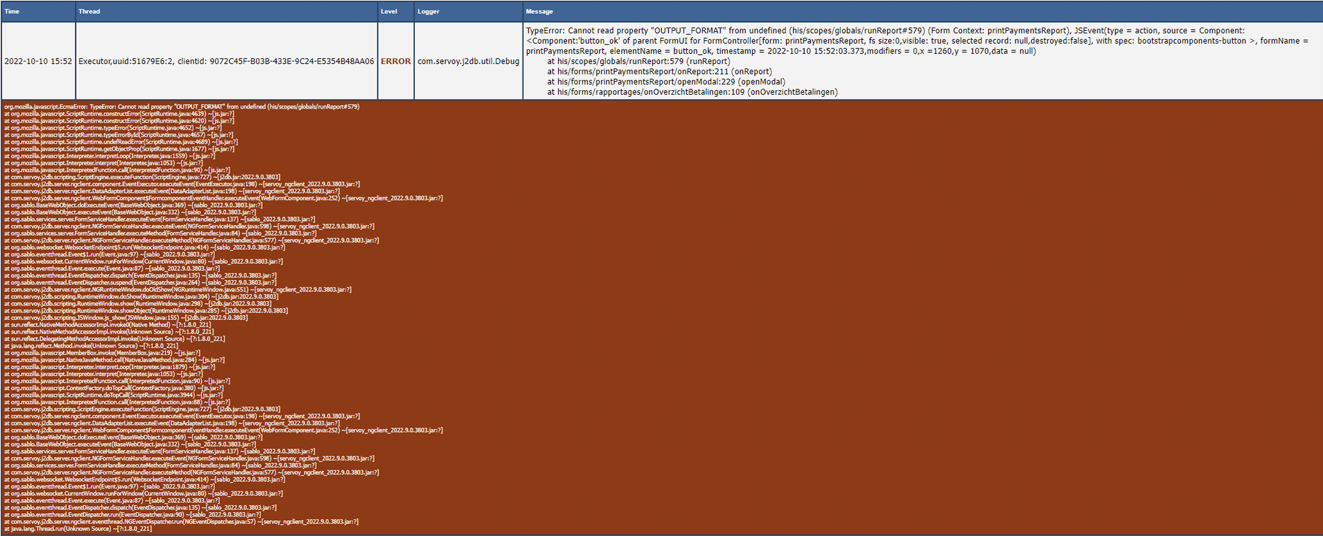
Task: Click the NativeJavaMethod.call trace line
Action: (114, 360)
